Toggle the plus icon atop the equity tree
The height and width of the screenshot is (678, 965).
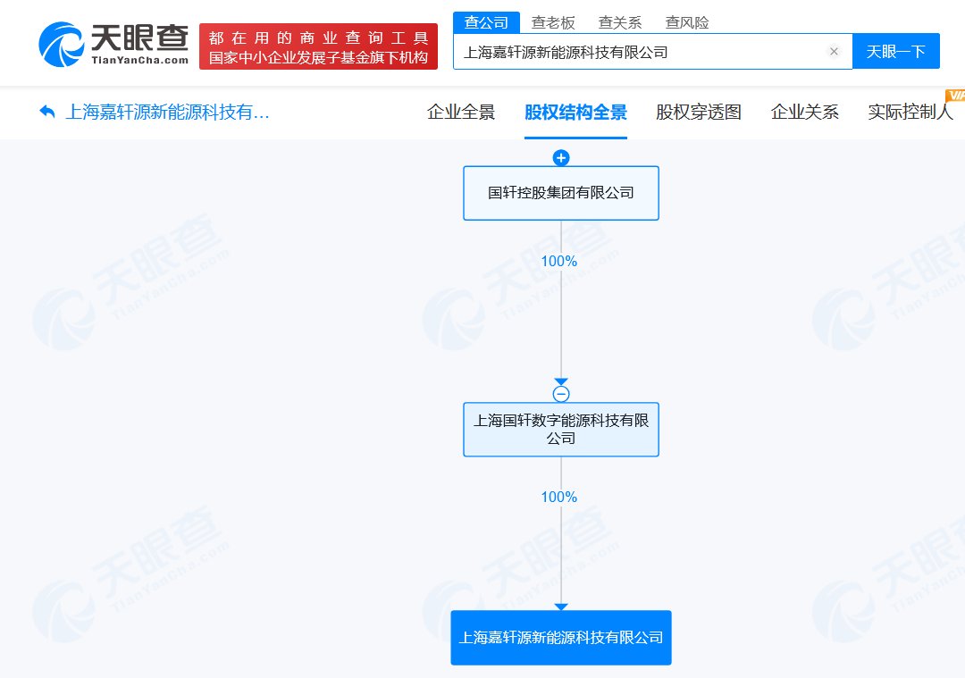pos(560,157)
